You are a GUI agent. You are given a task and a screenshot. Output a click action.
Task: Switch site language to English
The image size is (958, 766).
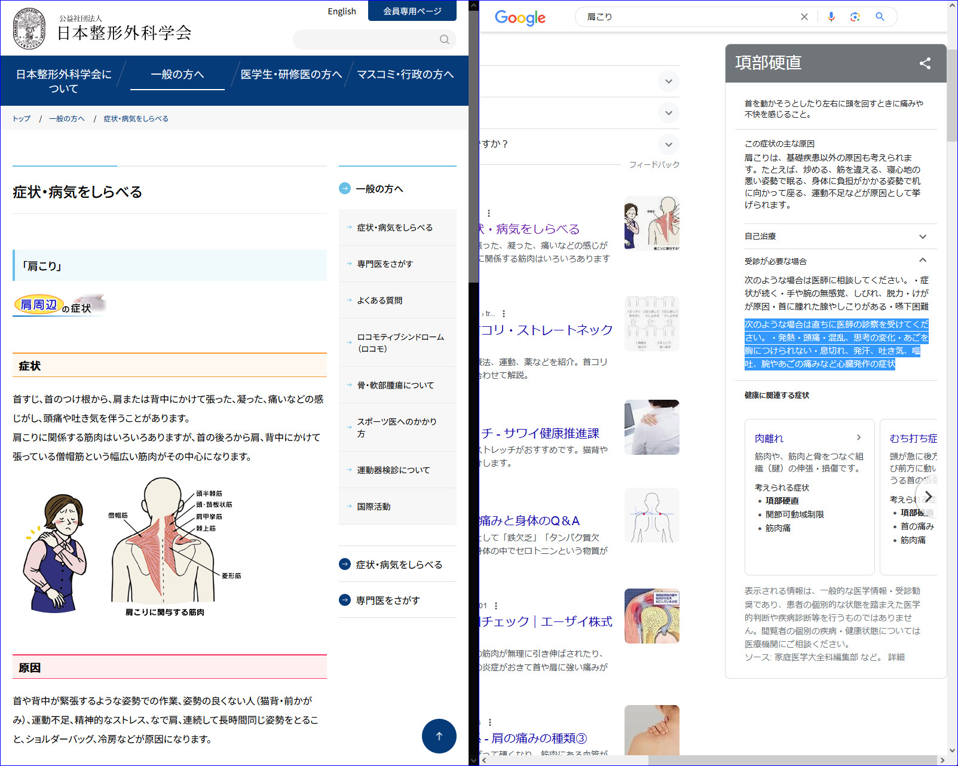click(x=341, y=11)
